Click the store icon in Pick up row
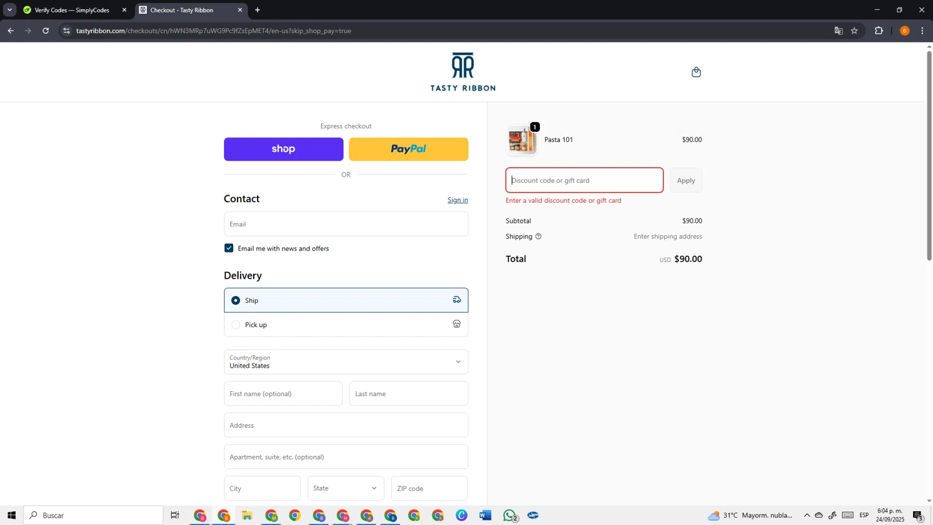The width and height of the screenshot is (933, 525). click(457, 324)
